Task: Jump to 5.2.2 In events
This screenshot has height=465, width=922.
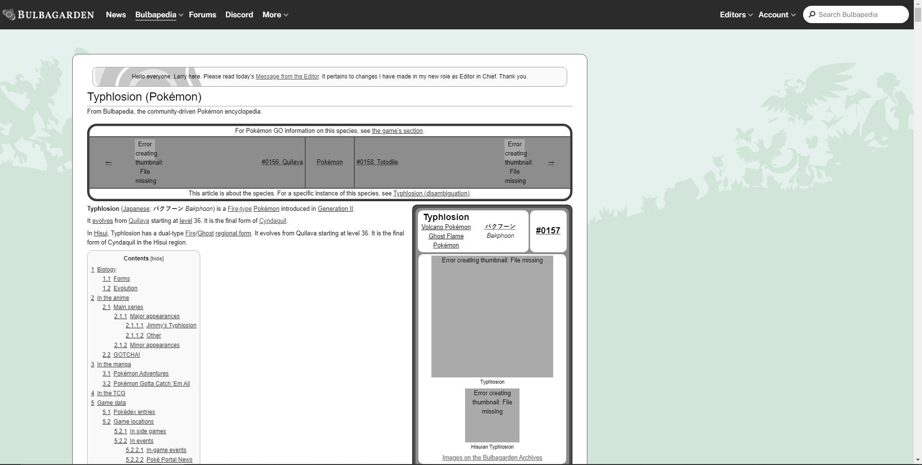Action: click(x=134, y=441)
